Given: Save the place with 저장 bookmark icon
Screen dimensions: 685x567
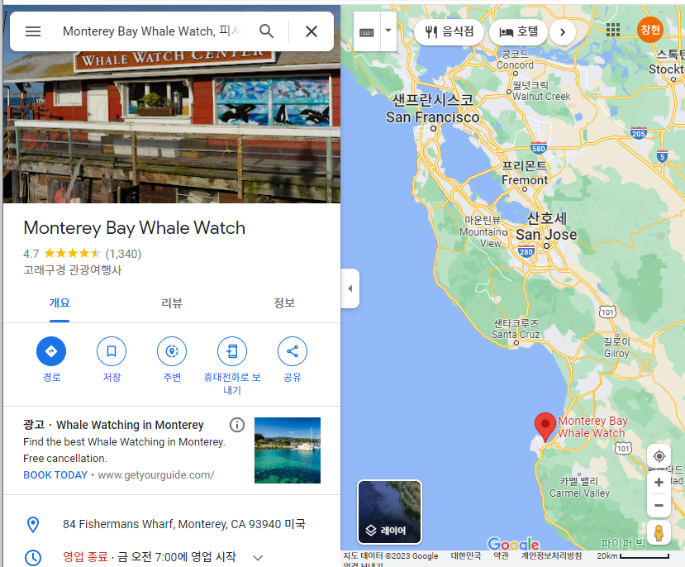Looking at the screenshot, I should tap(112, 351).
